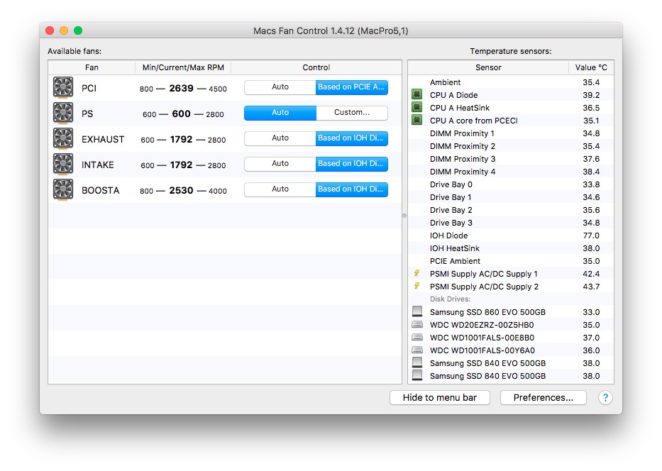The height and width of the screenshot is (471, 662).
Task: Set BOOSTA fan to Auto
Action: point(280,189)
